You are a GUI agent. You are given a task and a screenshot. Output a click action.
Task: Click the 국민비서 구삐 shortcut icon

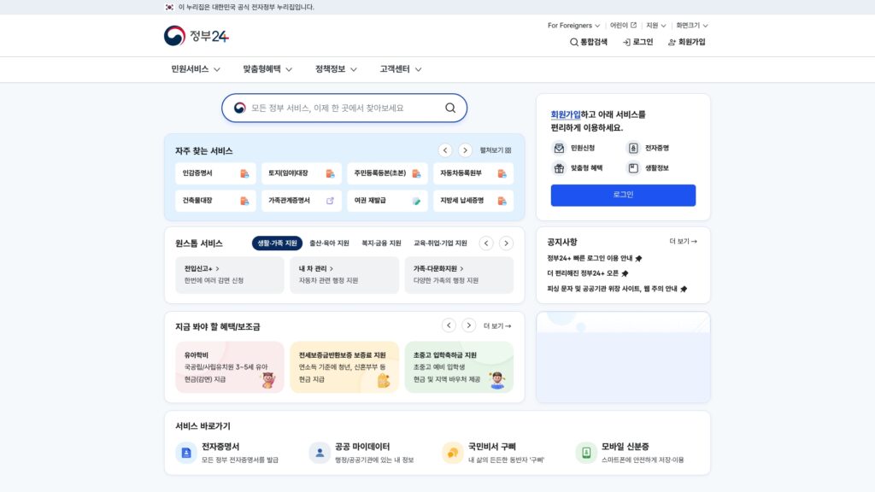coord(453,453)
